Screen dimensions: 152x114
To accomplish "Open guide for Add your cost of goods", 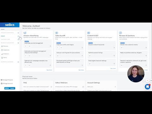I will (58, 56).
